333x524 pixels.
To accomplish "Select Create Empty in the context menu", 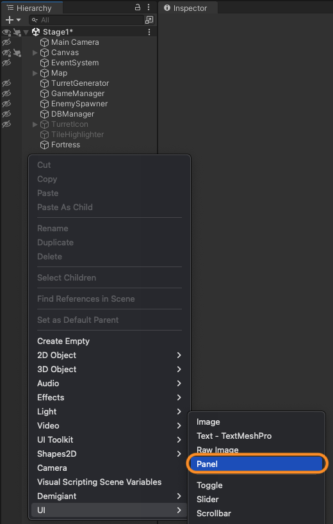I will 109,341.
